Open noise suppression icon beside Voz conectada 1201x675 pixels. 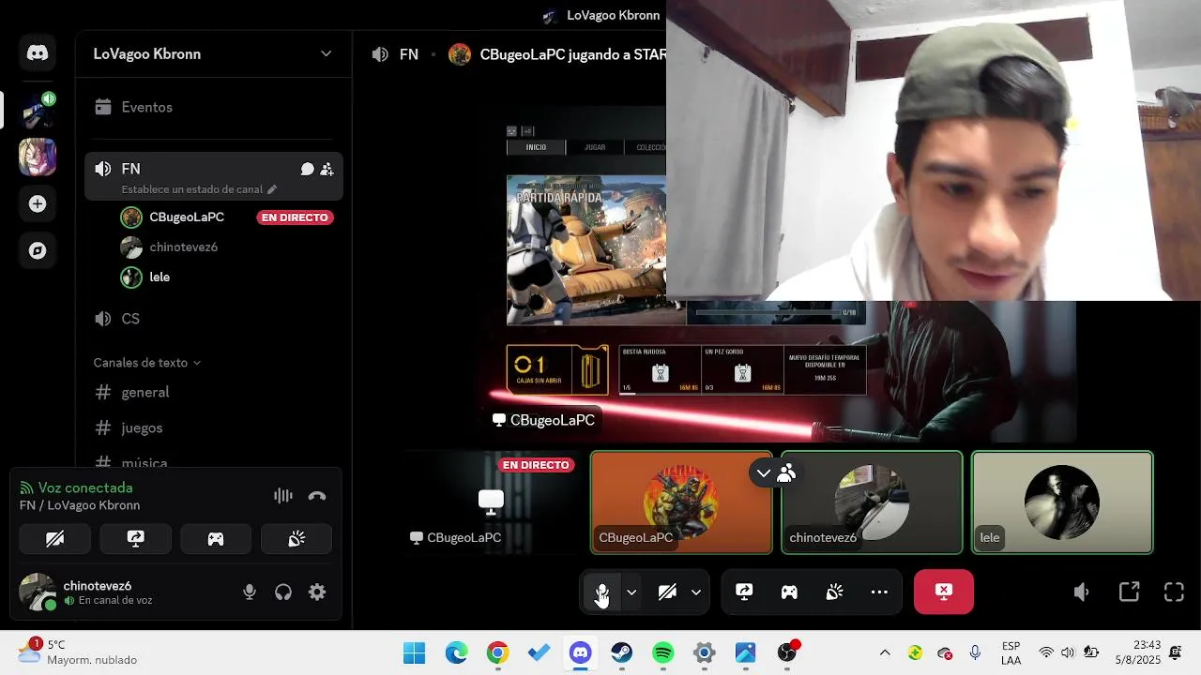(282, 496)
